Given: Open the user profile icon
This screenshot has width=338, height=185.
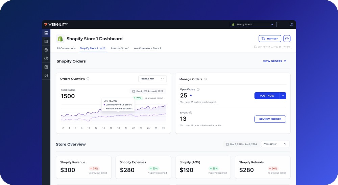Looking at the screenshot, I should click(x=292, y=25).
